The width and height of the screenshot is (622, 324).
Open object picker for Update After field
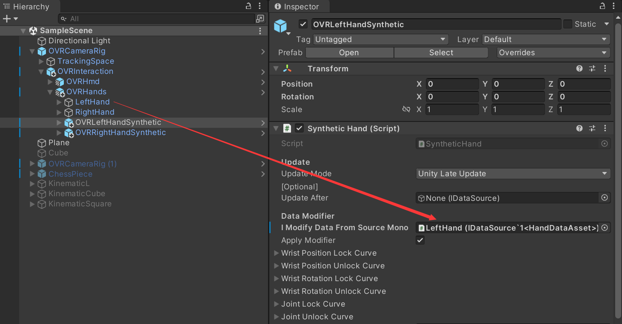[604, 197]
